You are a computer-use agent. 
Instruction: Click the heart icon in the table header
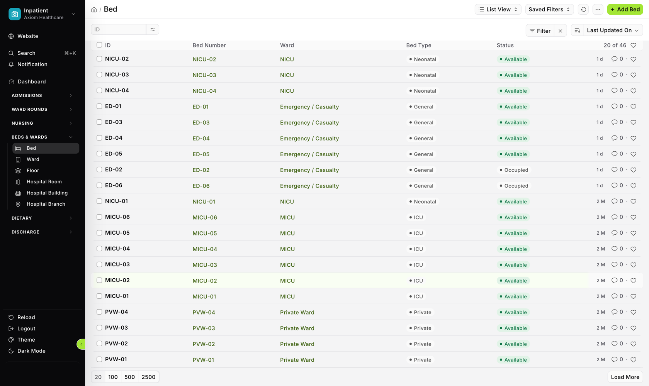tap(633, 45)
